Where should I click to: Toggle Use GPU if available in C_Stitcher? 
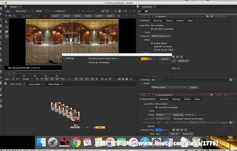coord(152,29)
